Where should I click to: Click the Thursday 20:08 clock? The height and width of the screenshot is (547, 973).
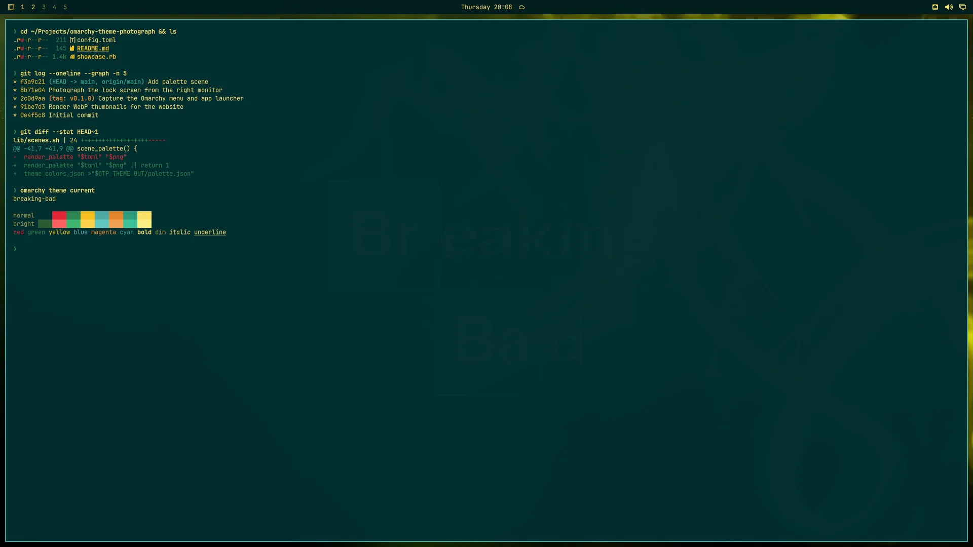point(486,7)
